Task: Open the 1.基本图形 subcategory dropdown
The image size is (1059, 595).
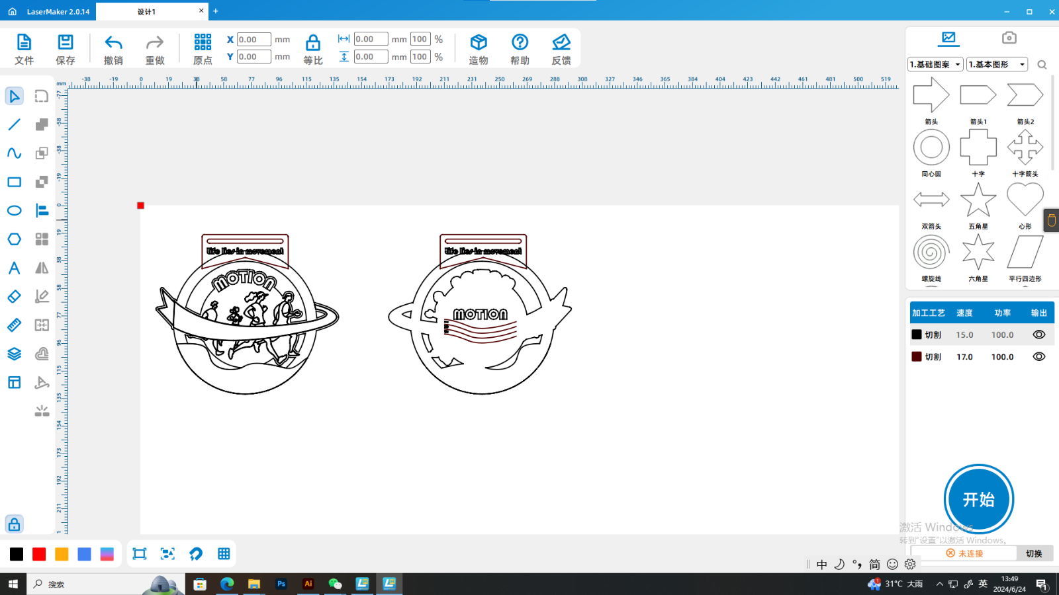Action: (x=997, y=64)
